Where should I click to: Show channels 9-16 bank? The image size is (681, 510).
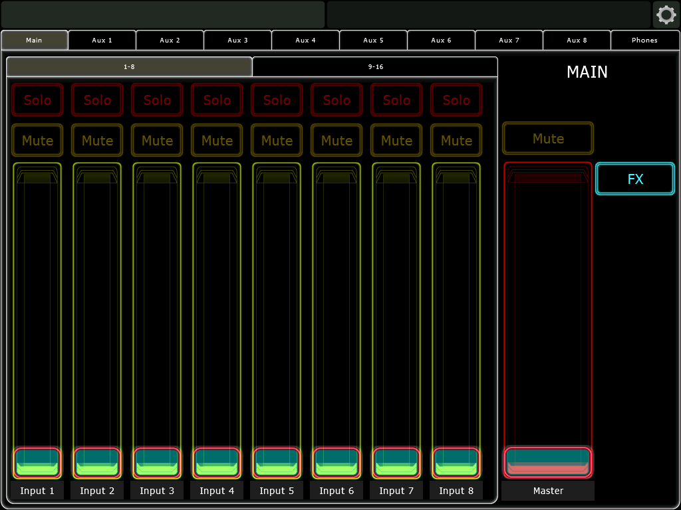(375, 67)
